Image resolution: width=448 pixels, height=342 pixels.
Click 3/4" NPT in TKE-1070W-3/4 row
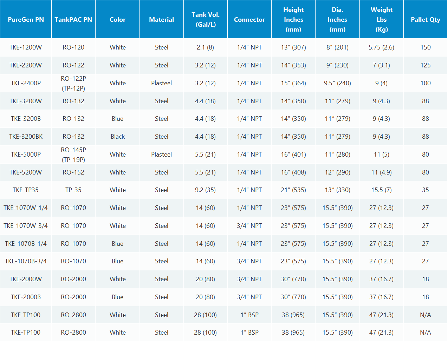(x=249, y=226)
